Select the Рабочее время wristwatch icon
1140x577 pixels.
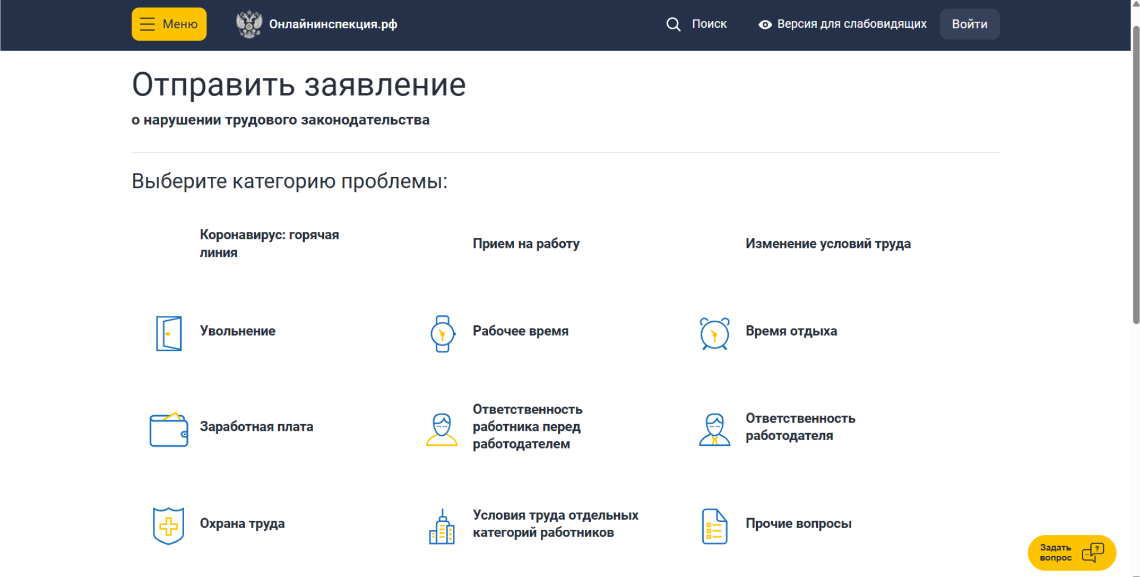[x=443, y=334]
